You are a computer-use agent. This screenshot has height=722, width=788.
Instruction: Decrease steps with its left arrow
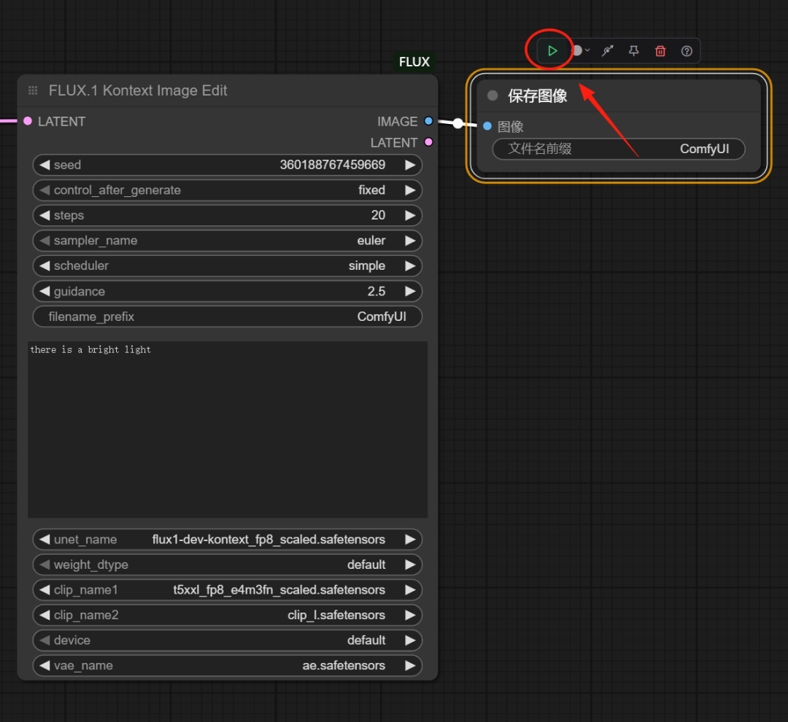[x=45, y=215]
